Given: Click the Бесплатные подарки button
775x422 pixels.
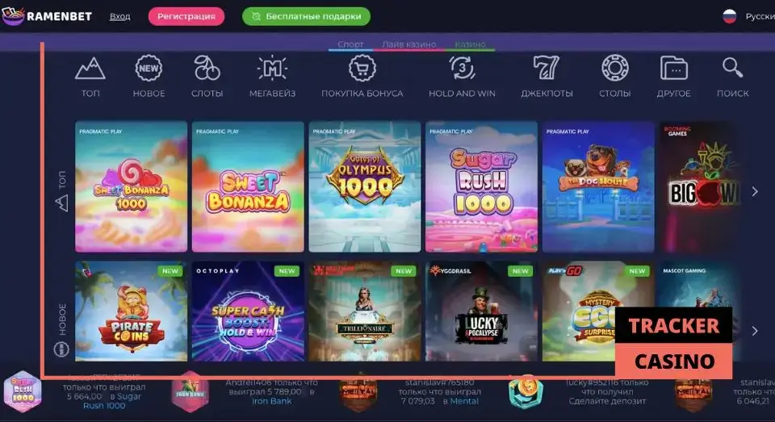Looking at the screenshot, I should pos(307,16).
